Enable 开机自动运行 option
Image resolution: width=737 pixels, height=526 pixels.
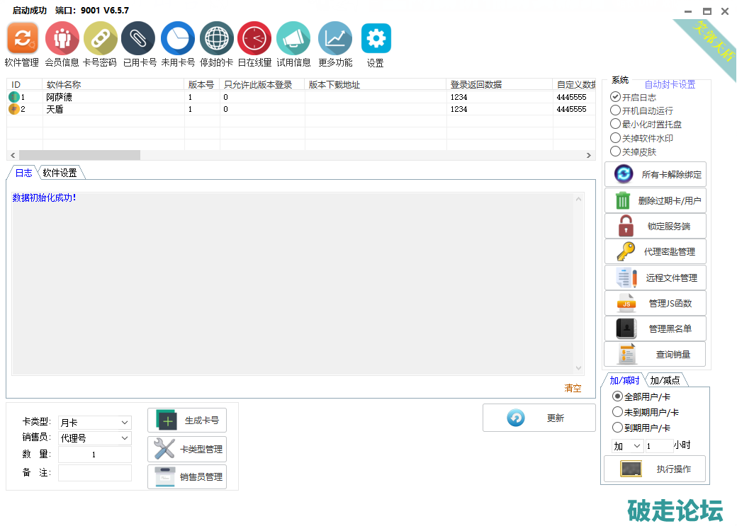click(615, 110)
